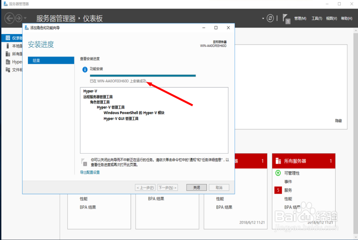Screen dimensions: 358x240
Task: Click the Hyper-V icon in sidebar
Action: (8, 62)
